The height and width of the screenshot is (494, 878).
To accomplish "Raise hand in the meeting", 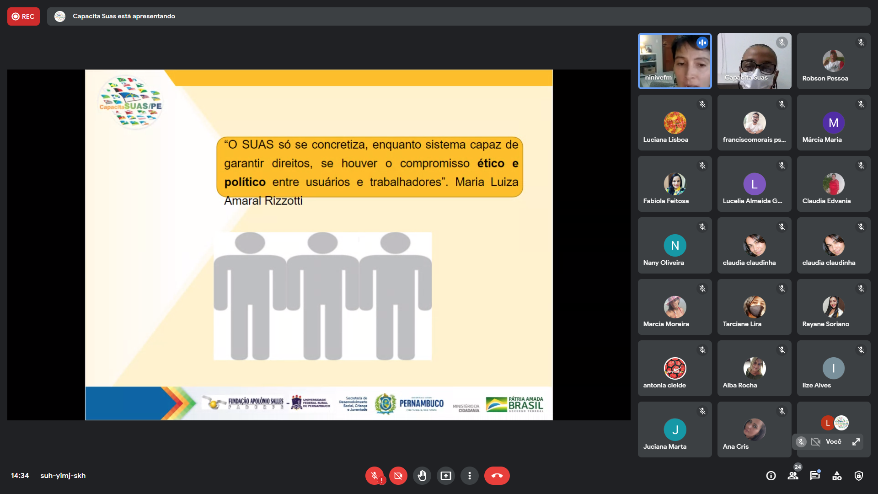I will click(422, 476).
